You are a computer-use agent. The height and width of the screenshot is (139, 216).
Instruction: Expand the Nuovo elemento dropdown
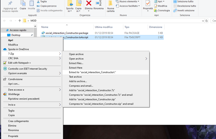click(x=129, y=2)
